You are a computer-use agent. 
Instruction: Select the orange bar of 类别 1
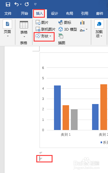click(x=66, y=118)
